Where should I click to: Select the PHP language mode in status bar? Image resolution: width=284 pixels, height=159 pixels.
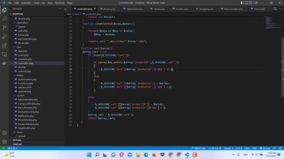tap(255, 148)
